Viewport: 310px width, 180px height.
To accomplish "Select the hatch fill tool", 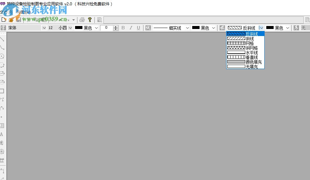I will (2, 125).
